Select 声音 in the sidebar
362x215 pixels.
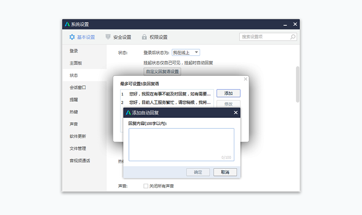(84, 124)
